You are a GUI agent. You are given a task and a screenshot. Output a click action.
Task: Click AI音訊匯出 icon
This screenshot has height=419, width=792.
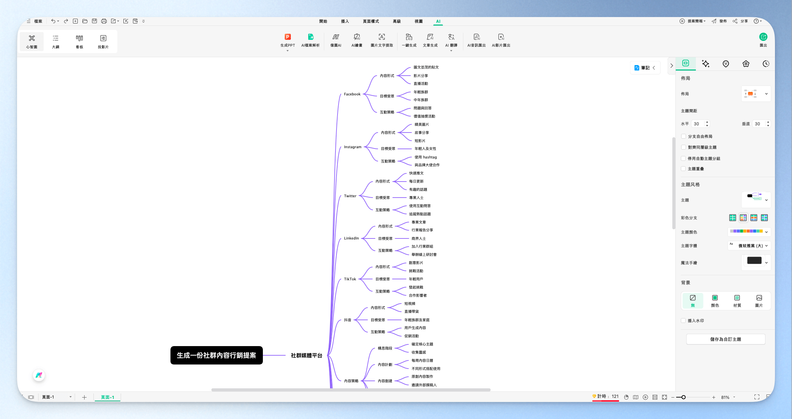[x=476, y=40]
